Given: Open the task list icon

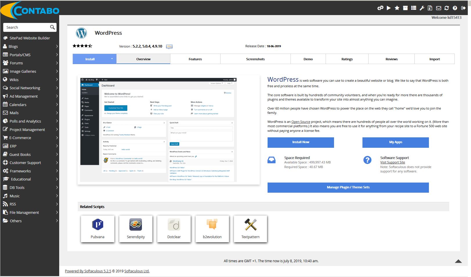Looking at the screenshot, I should point(414,8).
